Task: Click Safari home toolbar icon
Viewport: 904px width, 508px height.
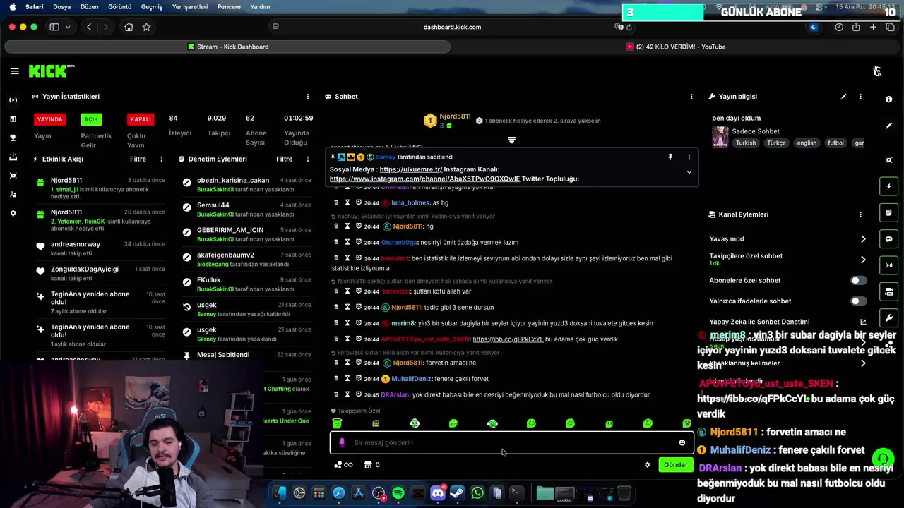Action: 129,27
